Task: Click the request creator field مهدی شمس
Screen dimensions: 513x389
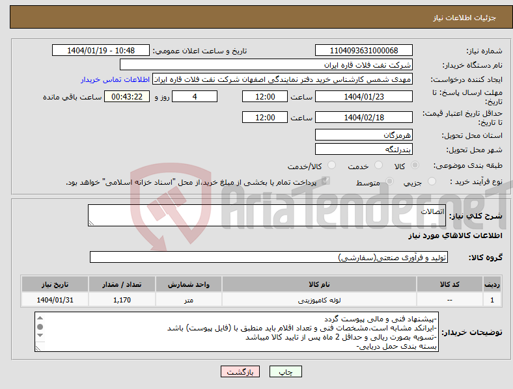Action: (283, 79)
